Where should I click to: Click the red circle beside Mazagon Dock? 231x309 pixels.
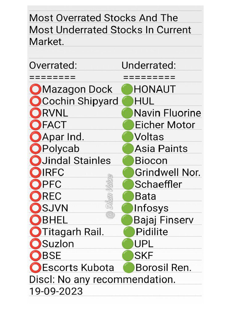(35, 89)
